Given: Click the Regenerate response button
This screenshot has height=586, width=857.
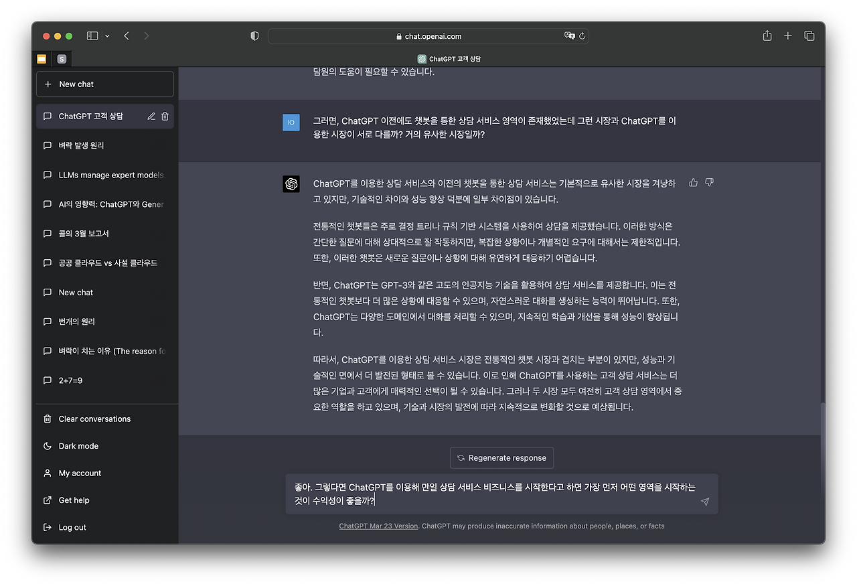Looking at the screenshot, I should click(501, 457).
